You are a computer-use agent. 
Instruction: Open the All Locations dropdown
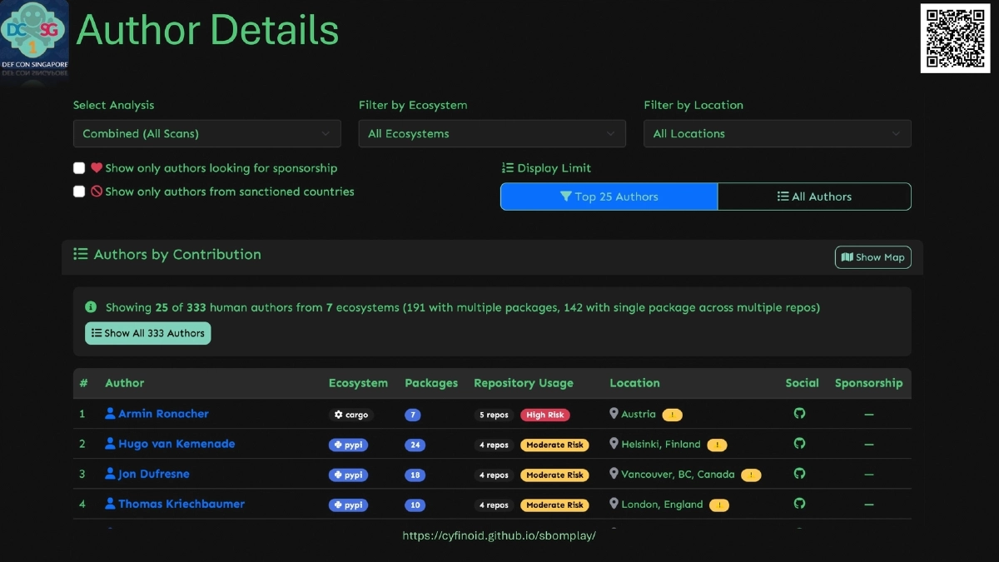click(777, 133)
